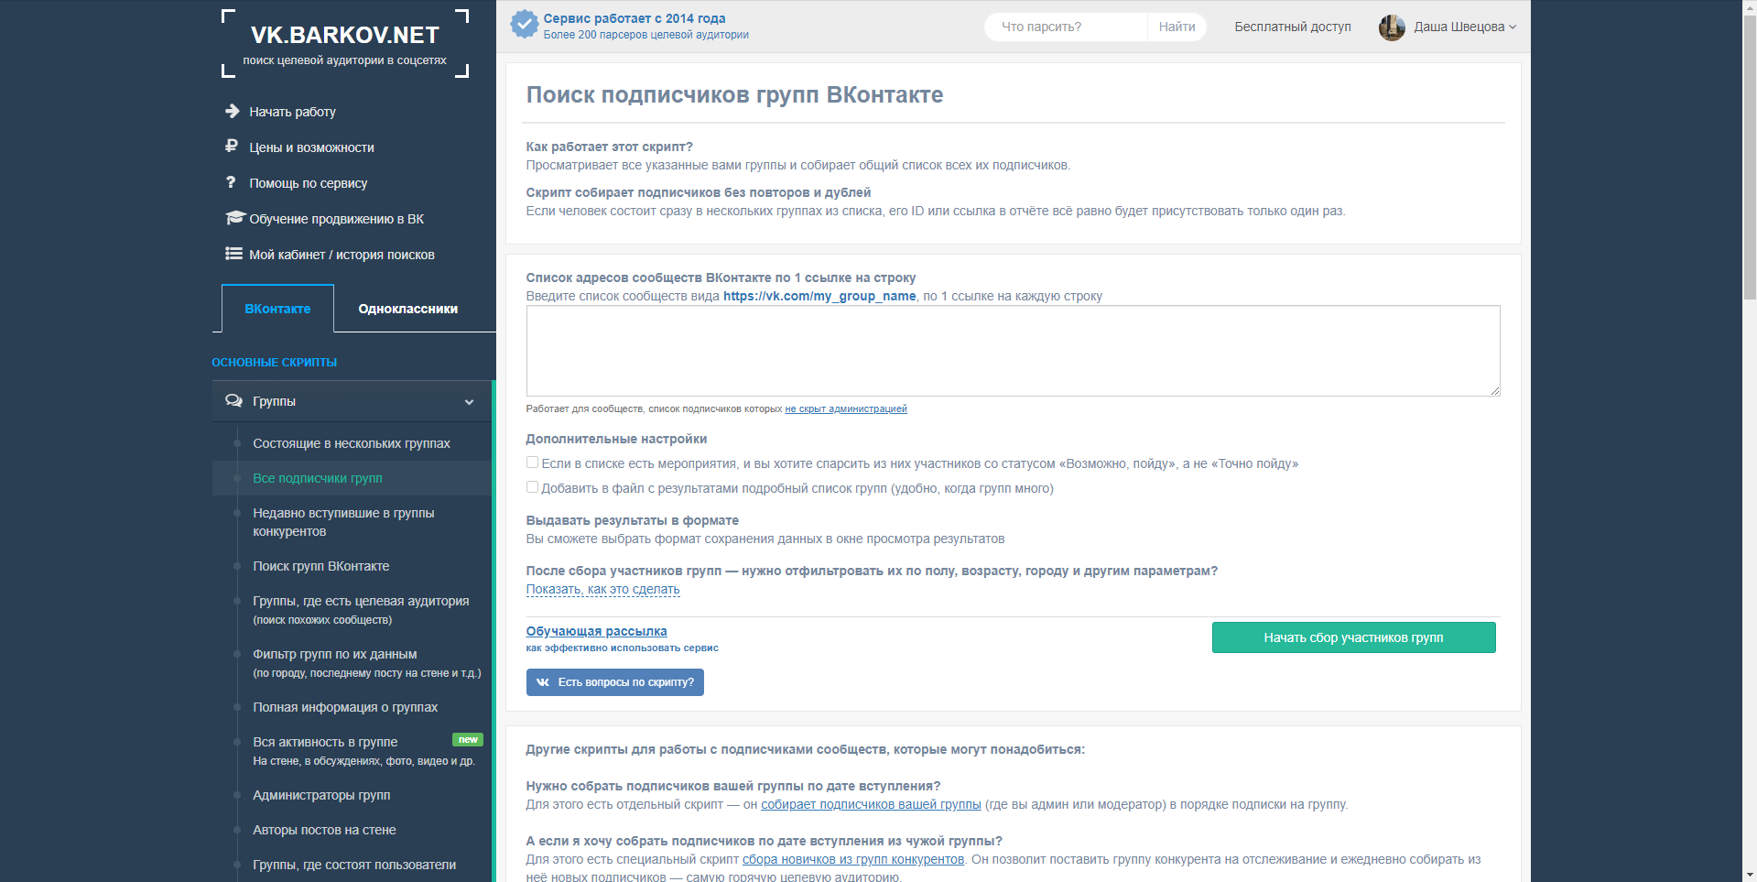Select Состоящие в нескольких группах script
This screenshot has height=882, width=1757.
(352, 443)
